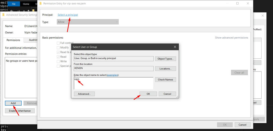The image size is (273, 131).
Task: Cancel the Permission Entry window
Action: (242, 125)
